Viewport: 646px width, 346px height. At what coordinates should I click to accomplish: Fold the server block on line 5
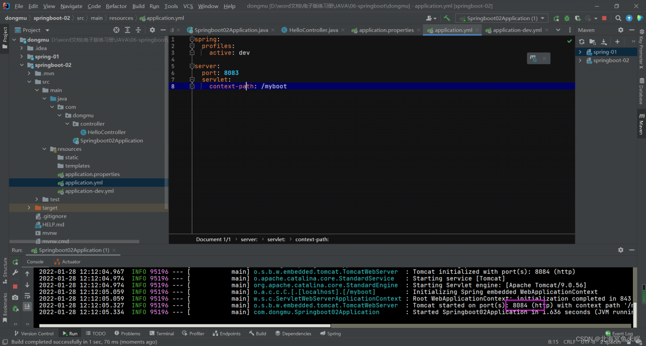[192, 66]
